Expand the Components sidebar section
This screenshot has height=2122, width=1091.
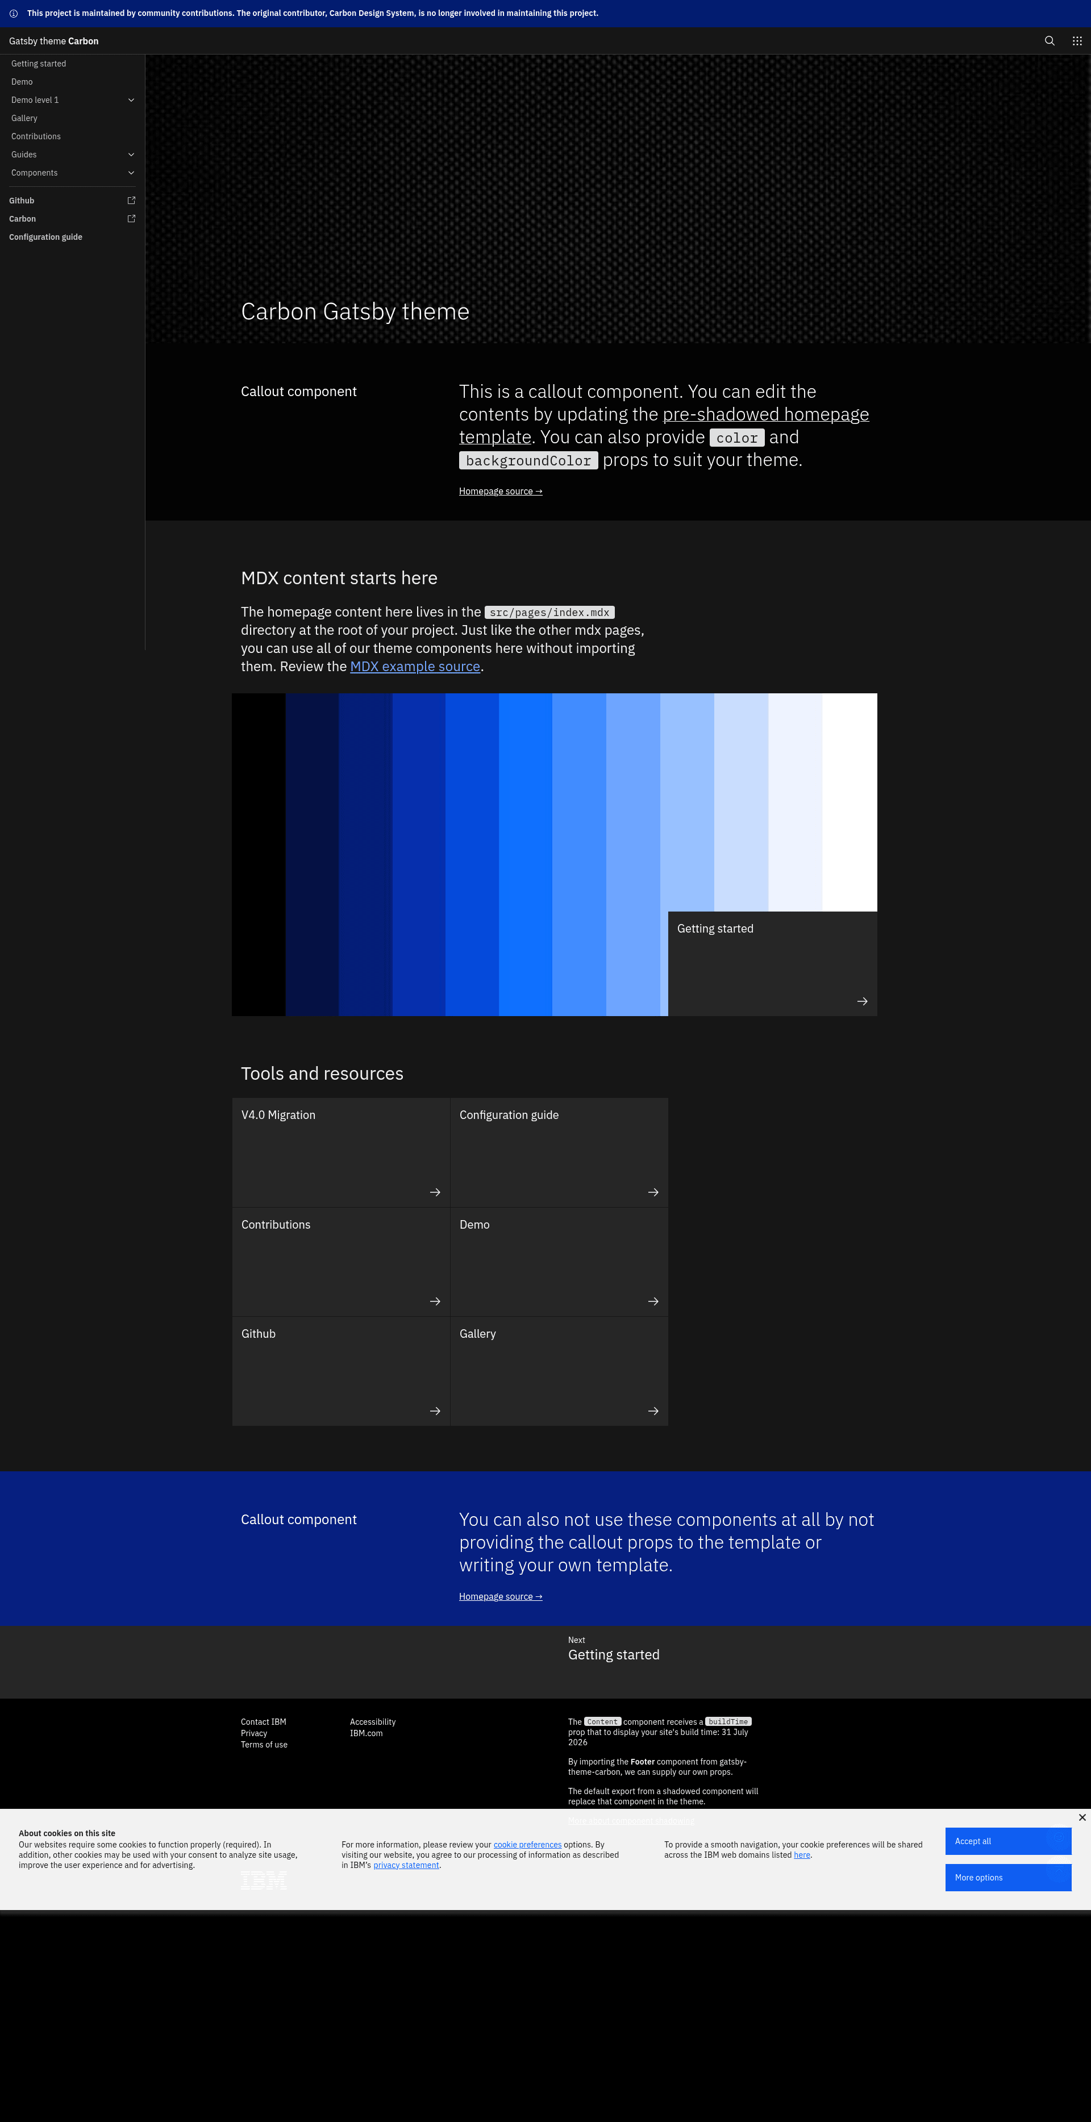point(73,172)
